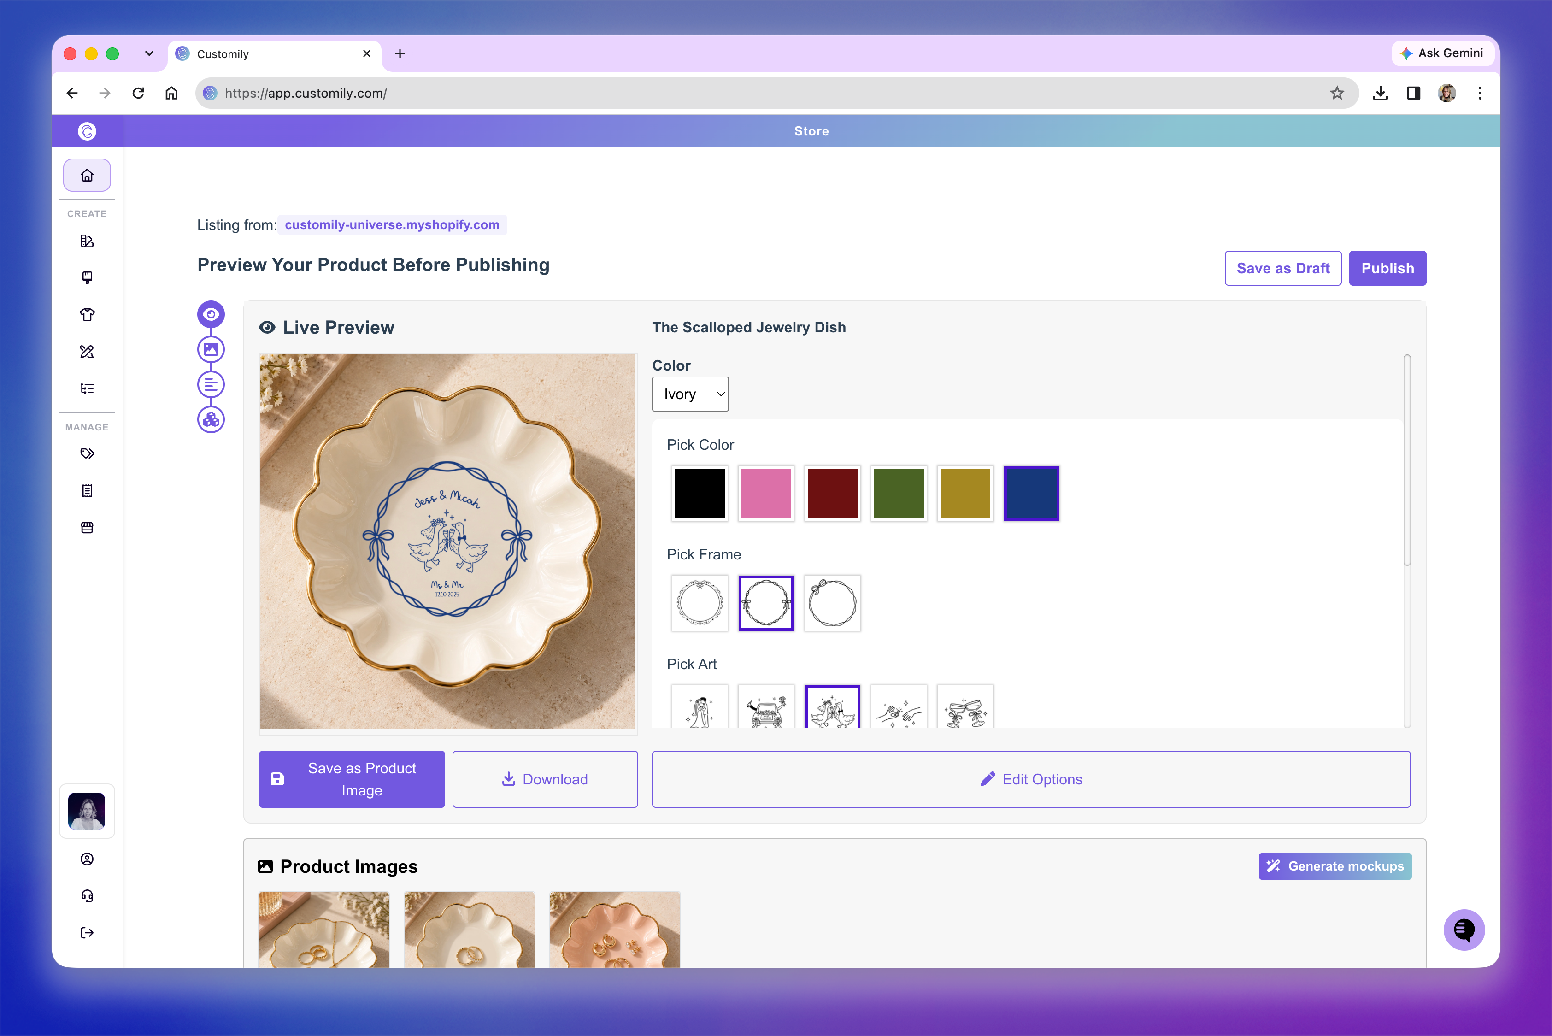Open the store icon under Manage
The image size is (1552, 1036).
[87, 527]
